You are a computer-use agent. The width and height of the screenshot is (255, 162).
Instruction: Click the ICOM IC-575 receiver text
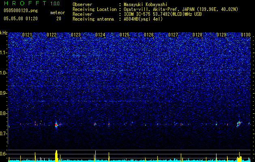pos(163,14)
